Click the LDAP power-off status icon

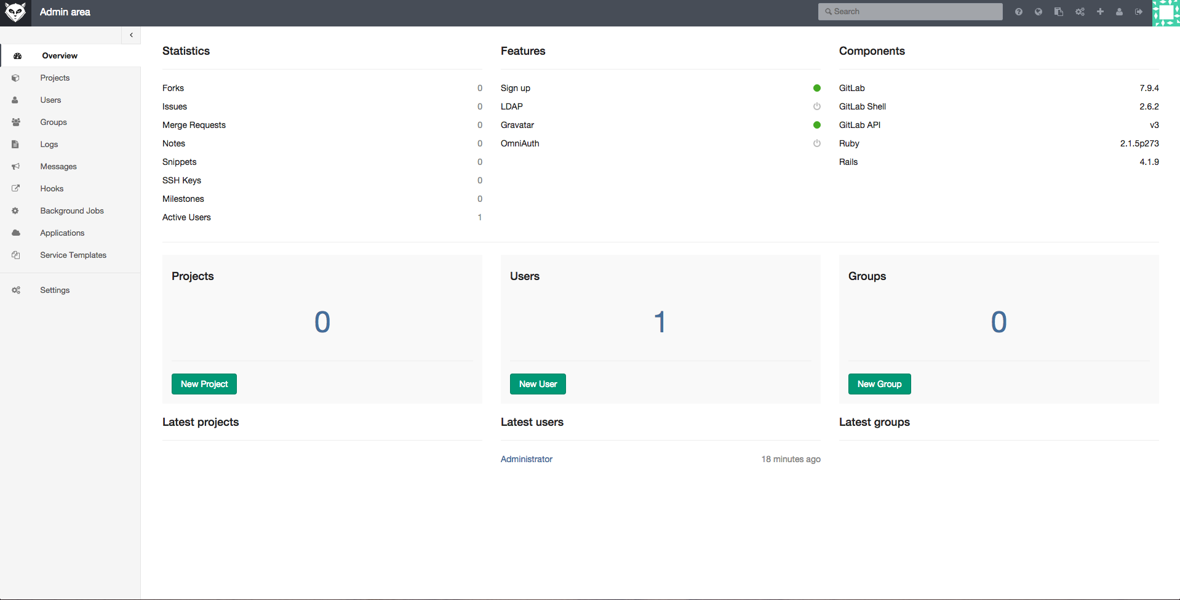816,106
